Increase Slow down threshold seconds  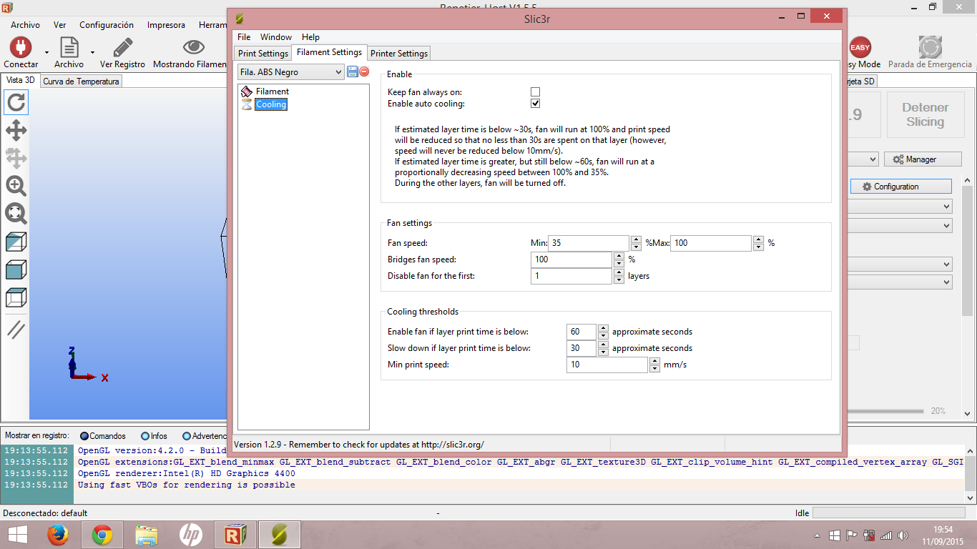pos(603,345)
